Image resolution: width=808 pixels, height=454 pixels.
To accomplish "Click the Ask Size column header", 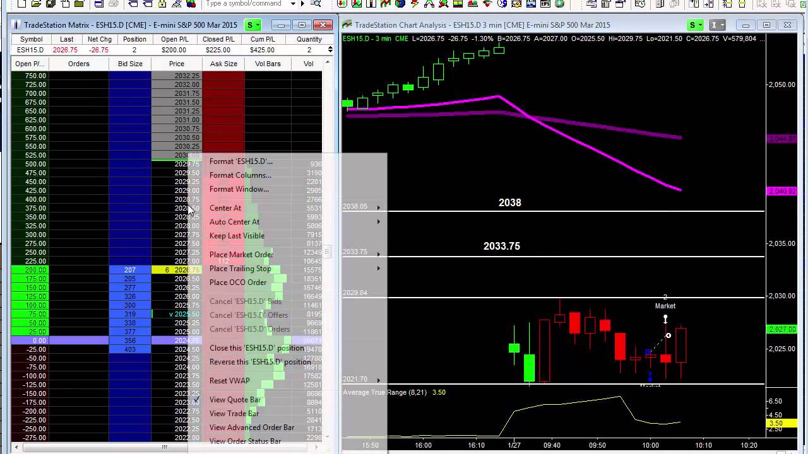I will coord(223,64).
